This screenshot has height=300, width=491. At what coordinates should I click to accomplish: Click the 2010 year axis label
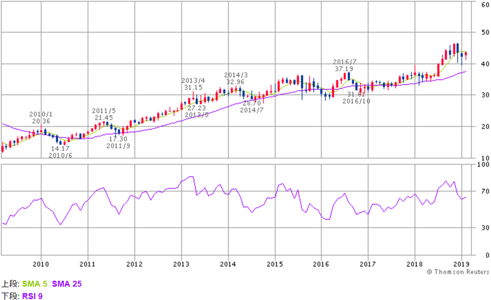pyautogui.click(x=41, y=265)
